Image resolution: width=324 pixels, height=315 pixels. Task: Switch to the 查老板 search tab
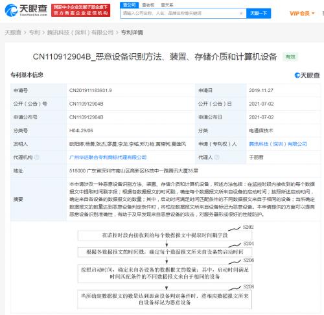tap(148, 5)
